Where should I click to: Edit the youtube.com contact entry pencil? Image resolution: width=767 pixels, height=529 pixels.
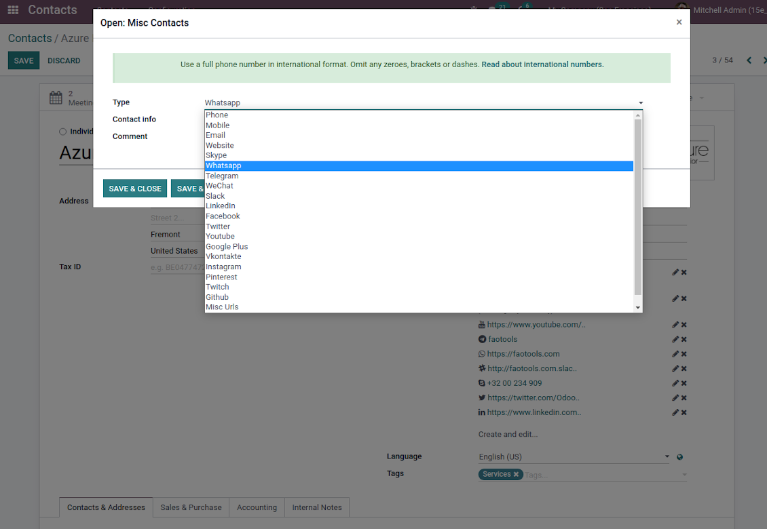tap(675, 325)
